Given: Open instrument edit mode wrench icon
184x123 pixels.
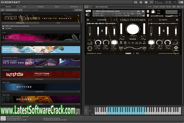Looking at the screenshot, I should point(88,11).
